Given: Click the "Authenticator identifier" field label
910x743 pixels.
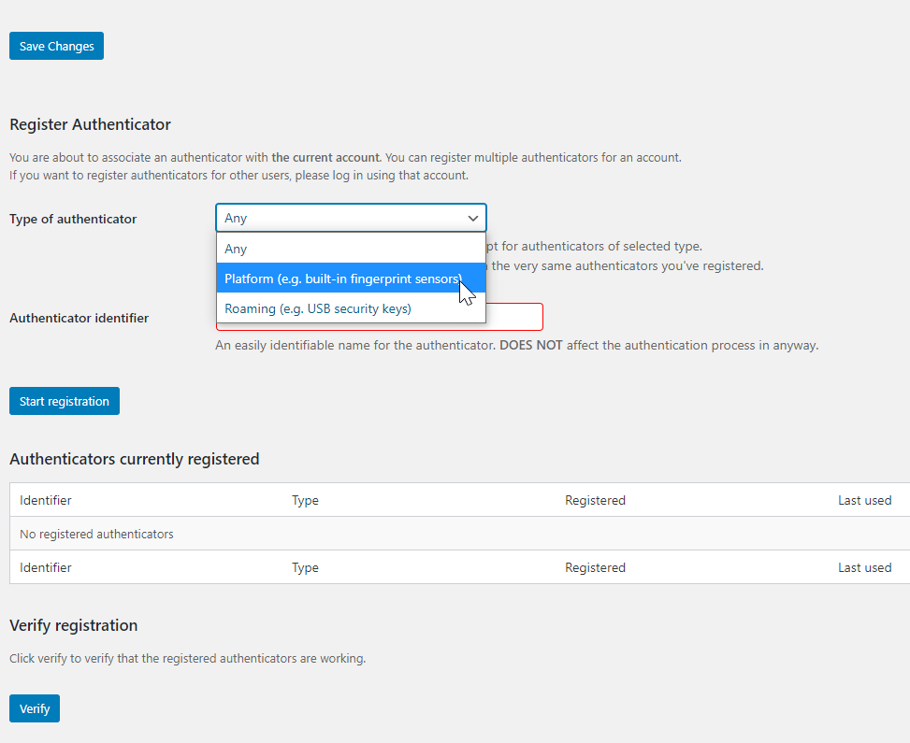Looking at the screenshot, I should 79,318.
